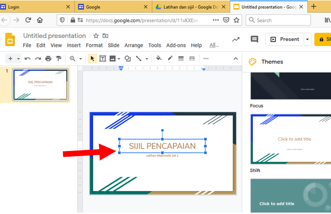View the activity dashboard trend icon
Screen dimensions: 331x214
(x=236, y=39)
